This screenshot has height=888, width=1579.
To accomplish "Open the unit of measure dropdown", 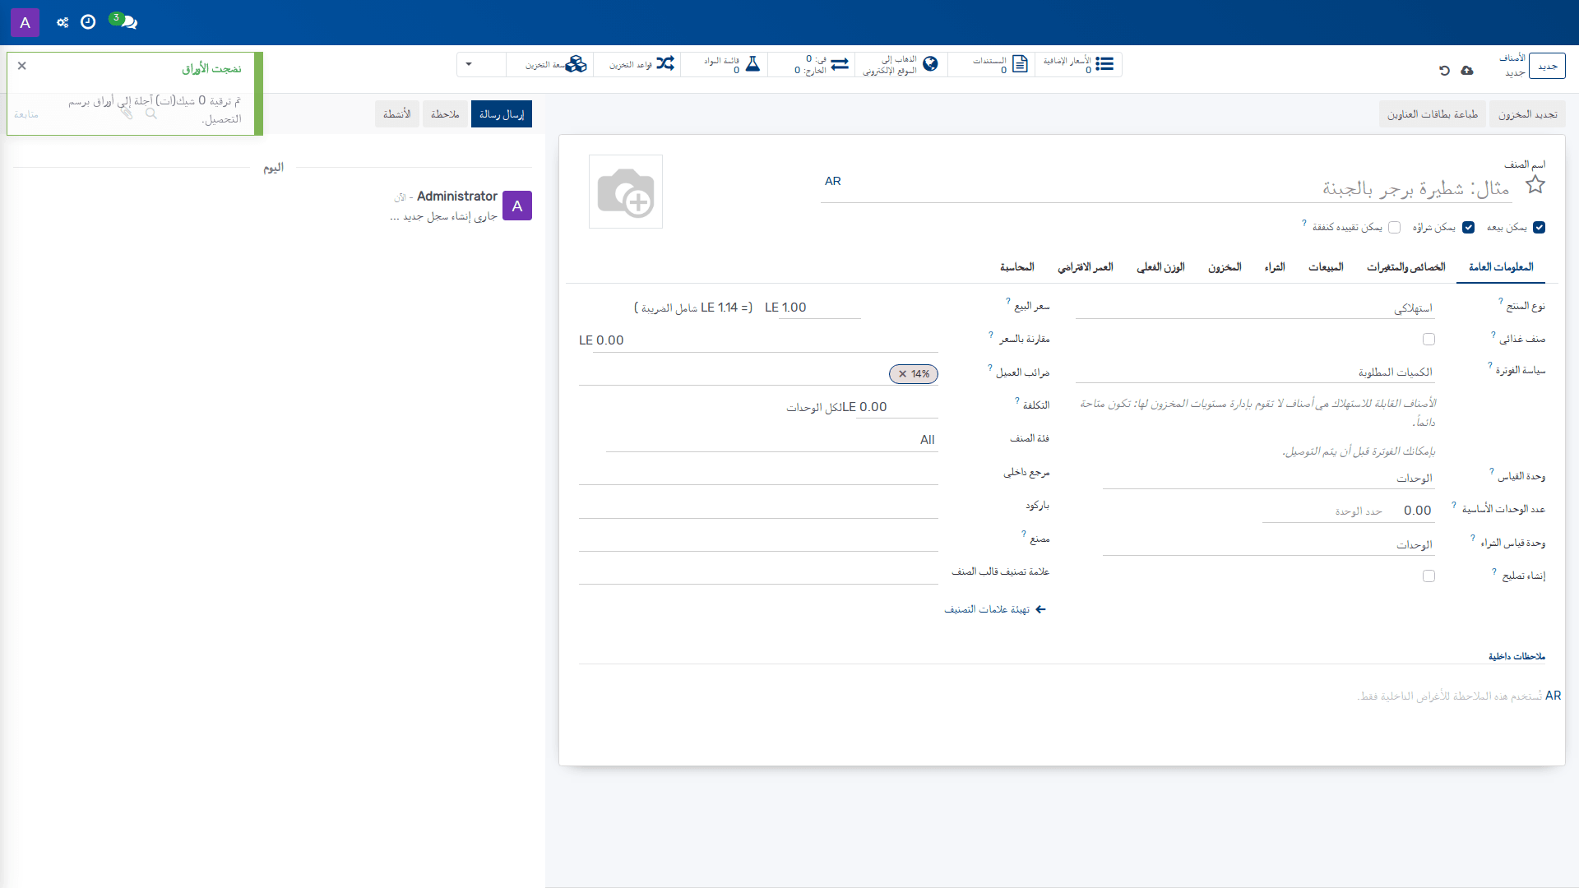I will (1269, 479).
